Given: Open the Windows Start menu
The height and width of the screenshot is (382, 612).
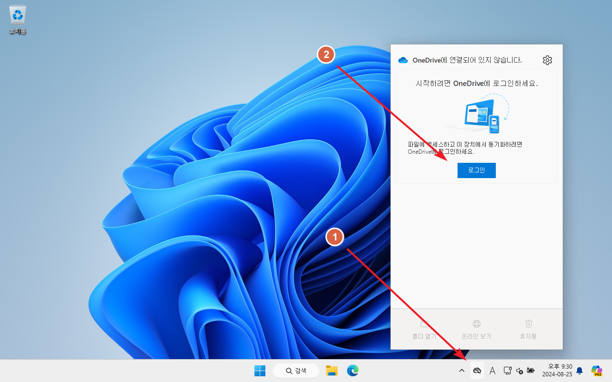Looking at the screenshot, I should click(260, 371).
